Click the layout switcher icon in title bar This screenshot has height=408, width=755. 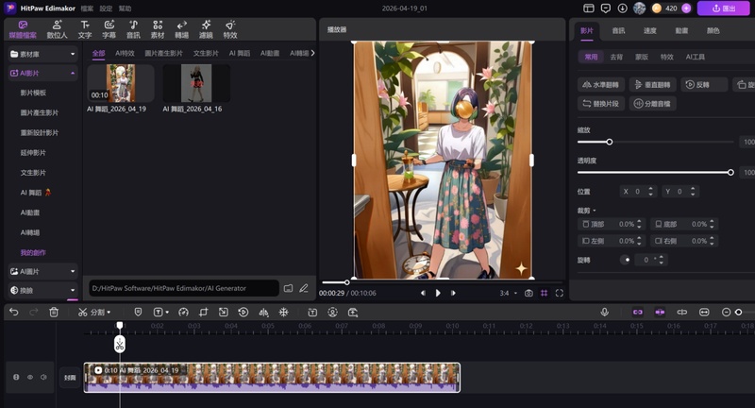pos(588,8)
